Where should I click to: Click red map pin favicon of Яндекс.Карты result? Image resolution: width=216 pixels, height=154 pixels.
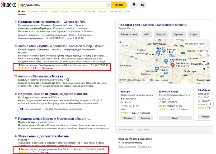16,118
